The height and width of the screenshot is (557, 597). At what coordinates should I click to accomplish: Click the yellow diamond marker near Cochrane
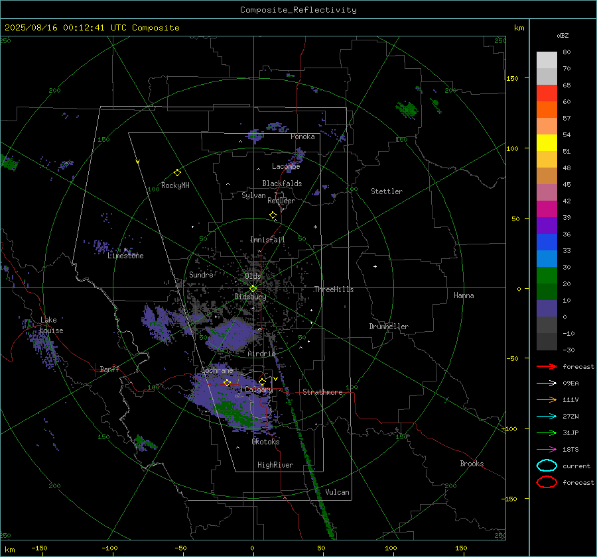(228, 382)
